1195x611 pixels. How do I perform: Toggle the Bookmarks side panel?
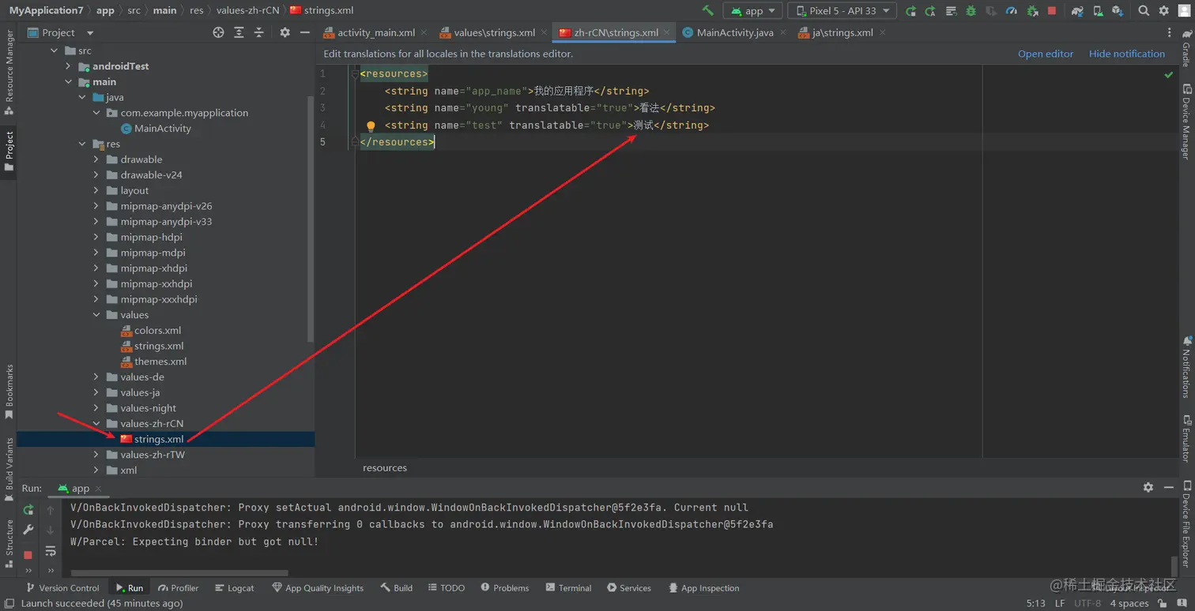tap(9, 391)
